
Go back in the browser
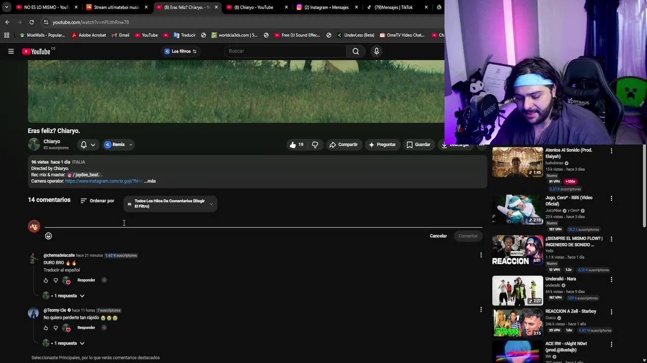(x=7, y=22)
